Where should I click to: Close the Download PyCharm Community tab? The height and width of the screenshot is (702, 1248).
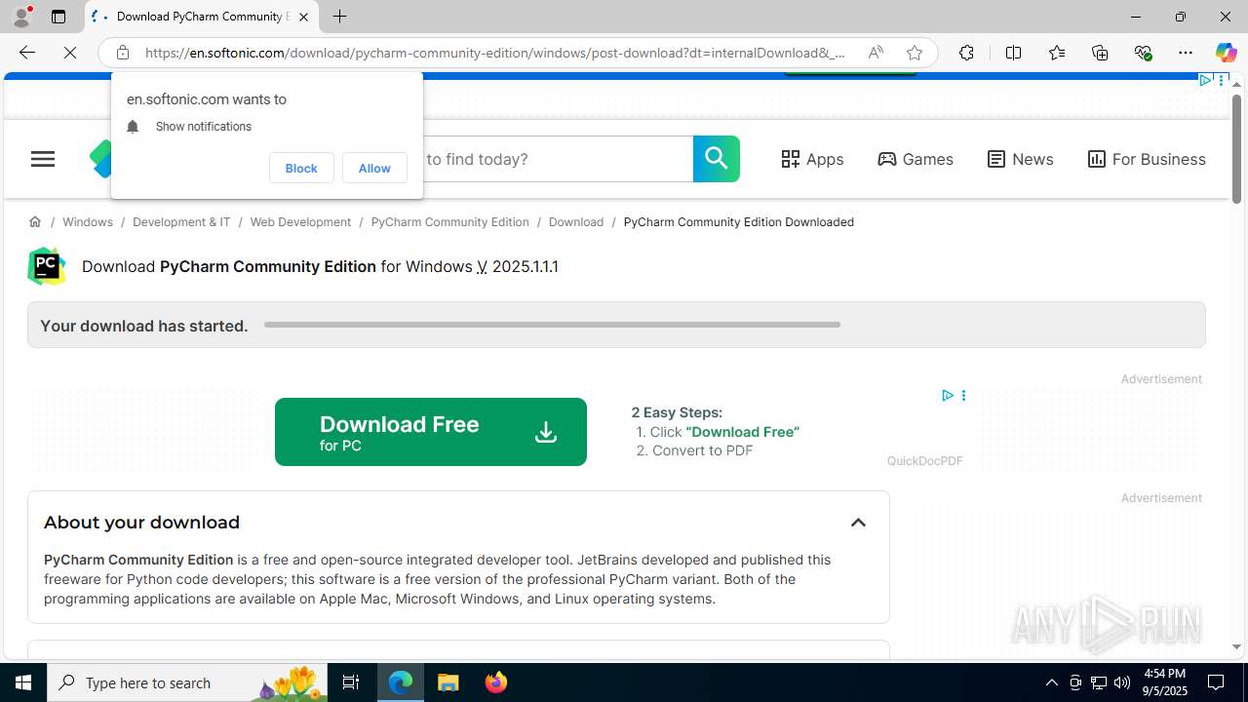point(303,17)
